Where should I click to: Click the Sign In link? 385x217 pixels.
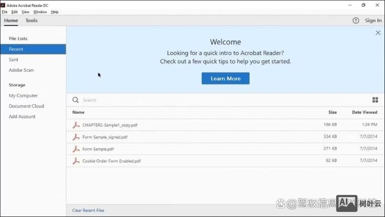(x=373, y=20)
